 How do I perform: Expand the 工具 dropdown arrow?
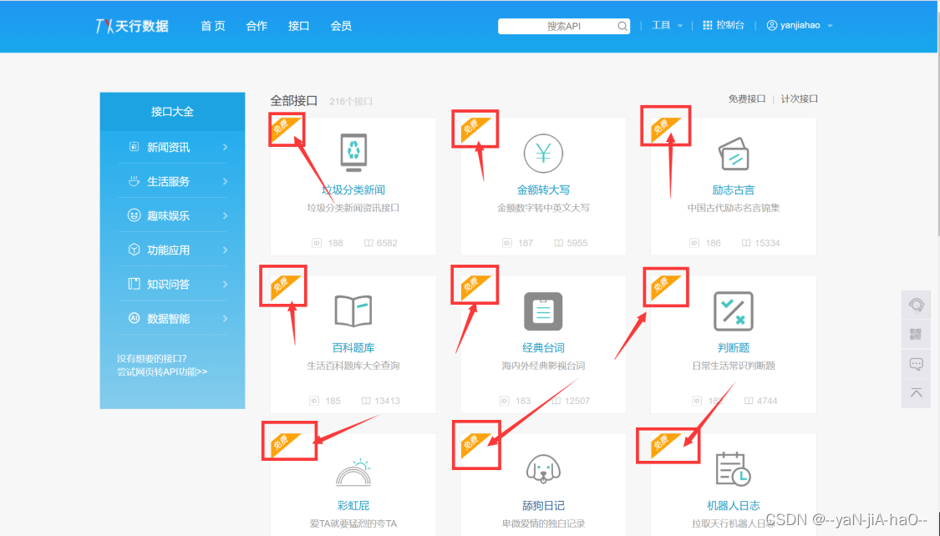click(680, 26)
